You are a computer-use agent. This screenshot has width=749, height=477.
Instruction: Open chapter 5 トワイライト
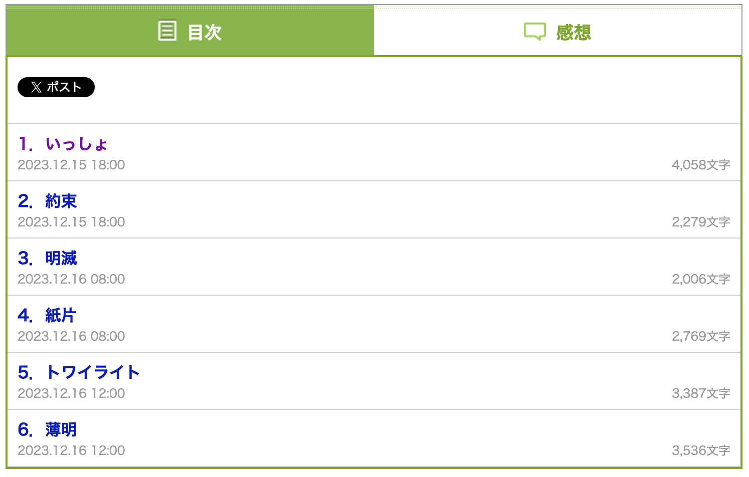coord(79,372)
